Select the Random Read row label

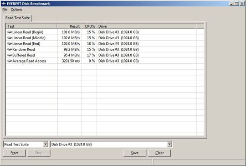[x=24, y=49]
